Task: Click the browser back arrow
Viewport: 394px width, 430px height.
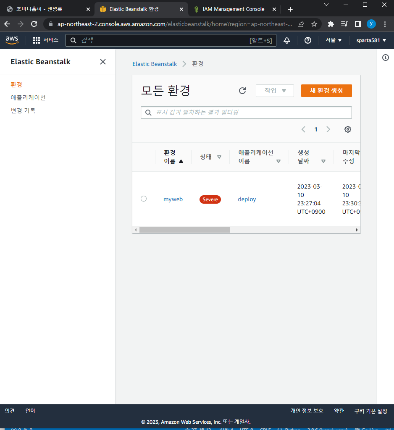Action: tap(7, 24)
